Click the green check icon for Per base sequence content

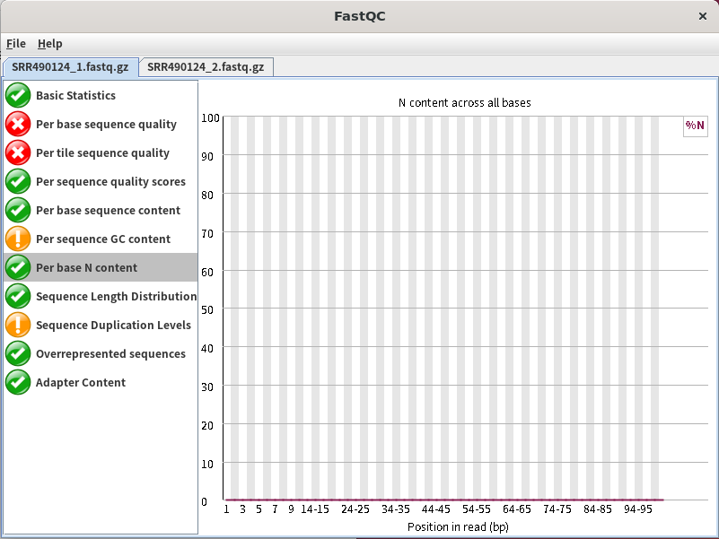pyautogui.click(x=18, y=210)
